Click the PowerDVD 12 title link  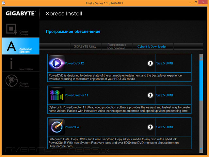click(74, 63)
